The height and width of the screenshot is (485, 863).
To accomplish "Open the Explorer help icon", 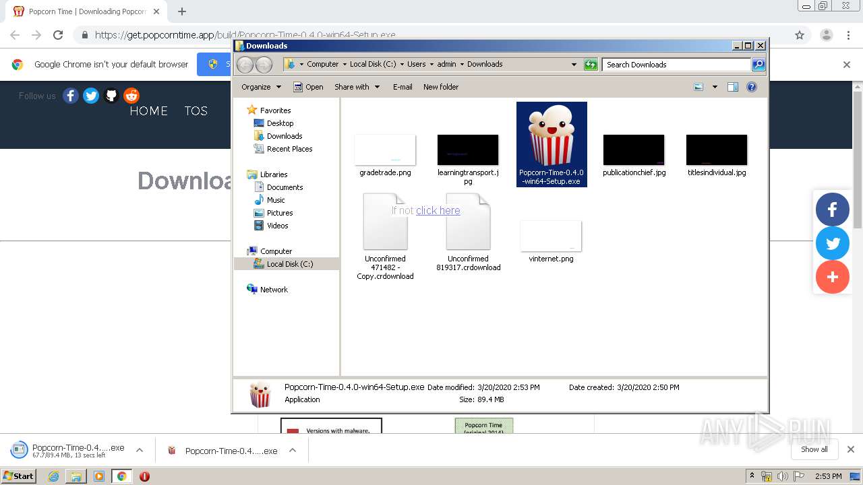I will 752,87.
